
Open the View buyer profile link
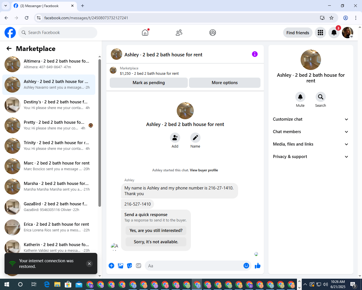pos(204,170)
